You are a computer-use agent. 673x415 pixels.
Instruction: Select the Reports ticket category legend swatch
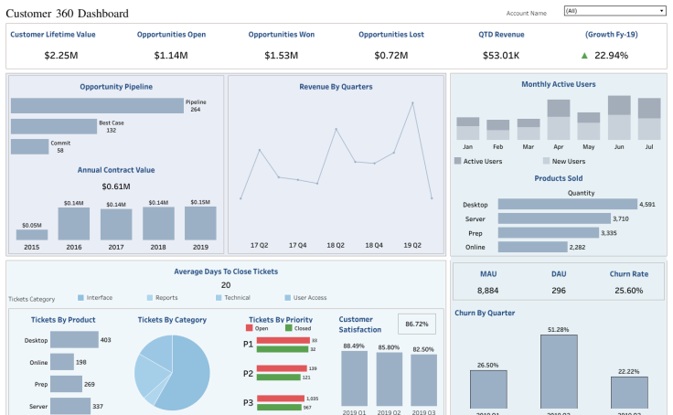[x=150, y=297]
